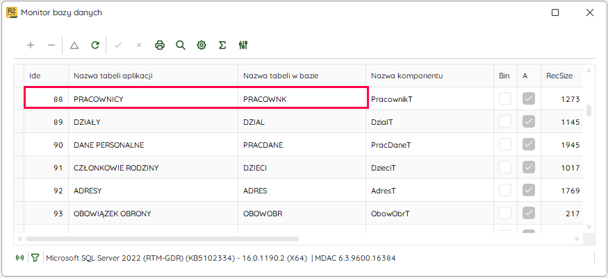The width and height of the screenshot is (608, 278).
Task: Sort by Nazwa komponentu column header
Action: 430,76
